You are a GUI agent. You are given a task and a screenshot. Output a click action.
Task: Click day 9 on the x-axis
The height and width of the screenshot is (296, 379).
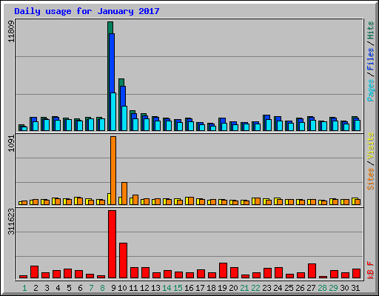click(113, 288)
